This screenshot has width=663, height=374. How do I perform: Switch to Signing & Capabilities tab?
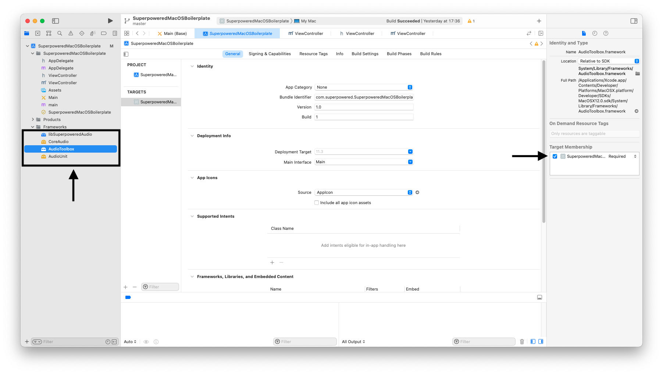pos(270,54)
